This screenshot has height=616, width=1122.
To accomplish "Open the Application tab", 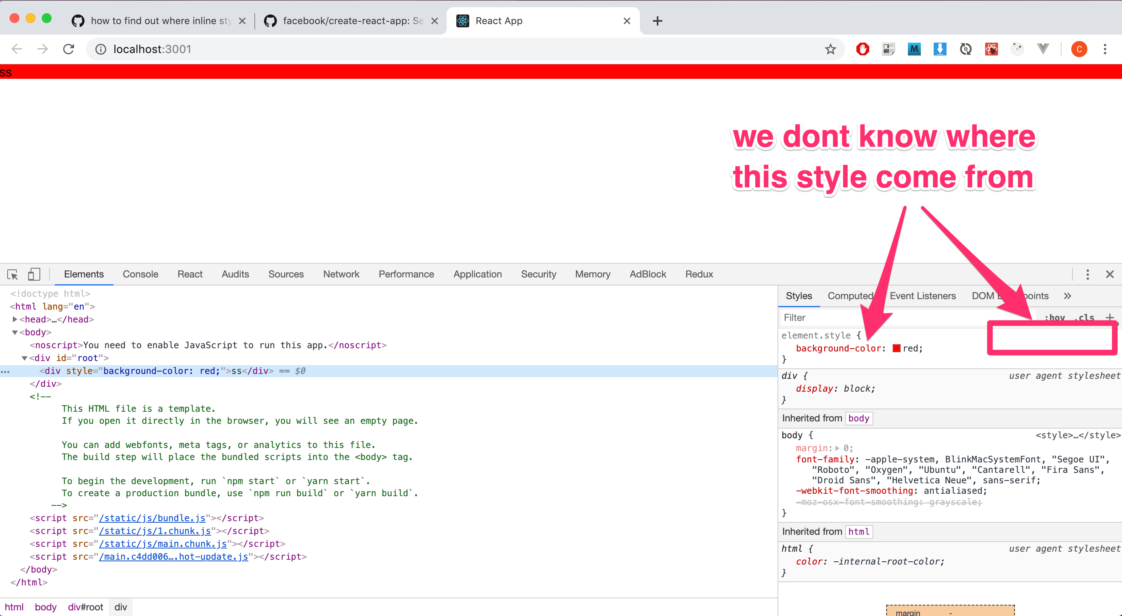I will [x=477, y=274].
